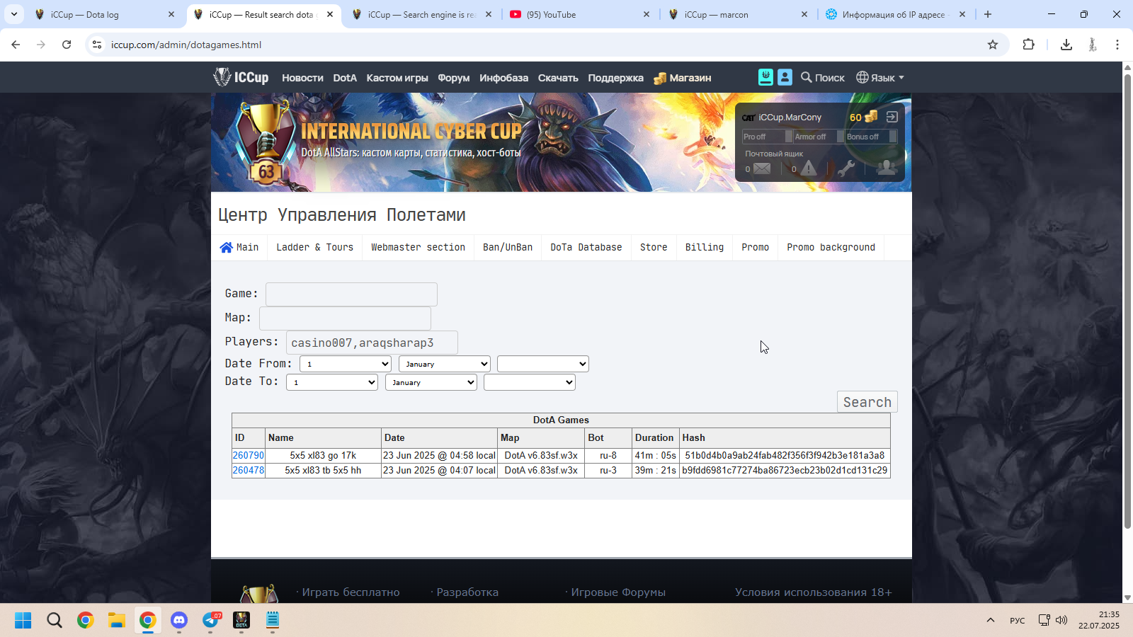
Task: Open Date To day dropdown
Action: (x=332, y=382)
